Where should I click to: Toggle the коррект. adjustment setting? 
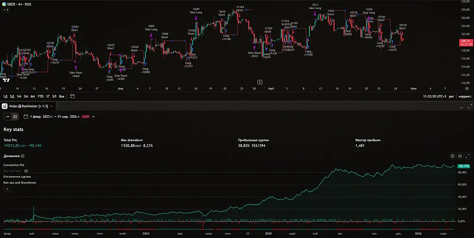(465, 97)
